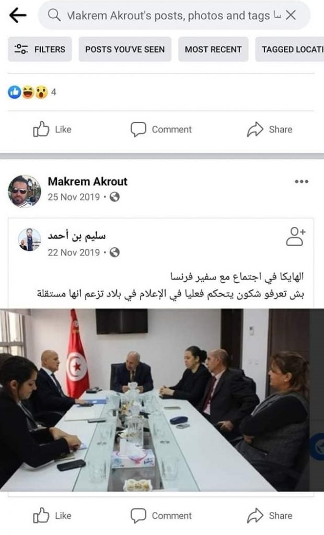
Task: Share the top post
Action: 270,130
